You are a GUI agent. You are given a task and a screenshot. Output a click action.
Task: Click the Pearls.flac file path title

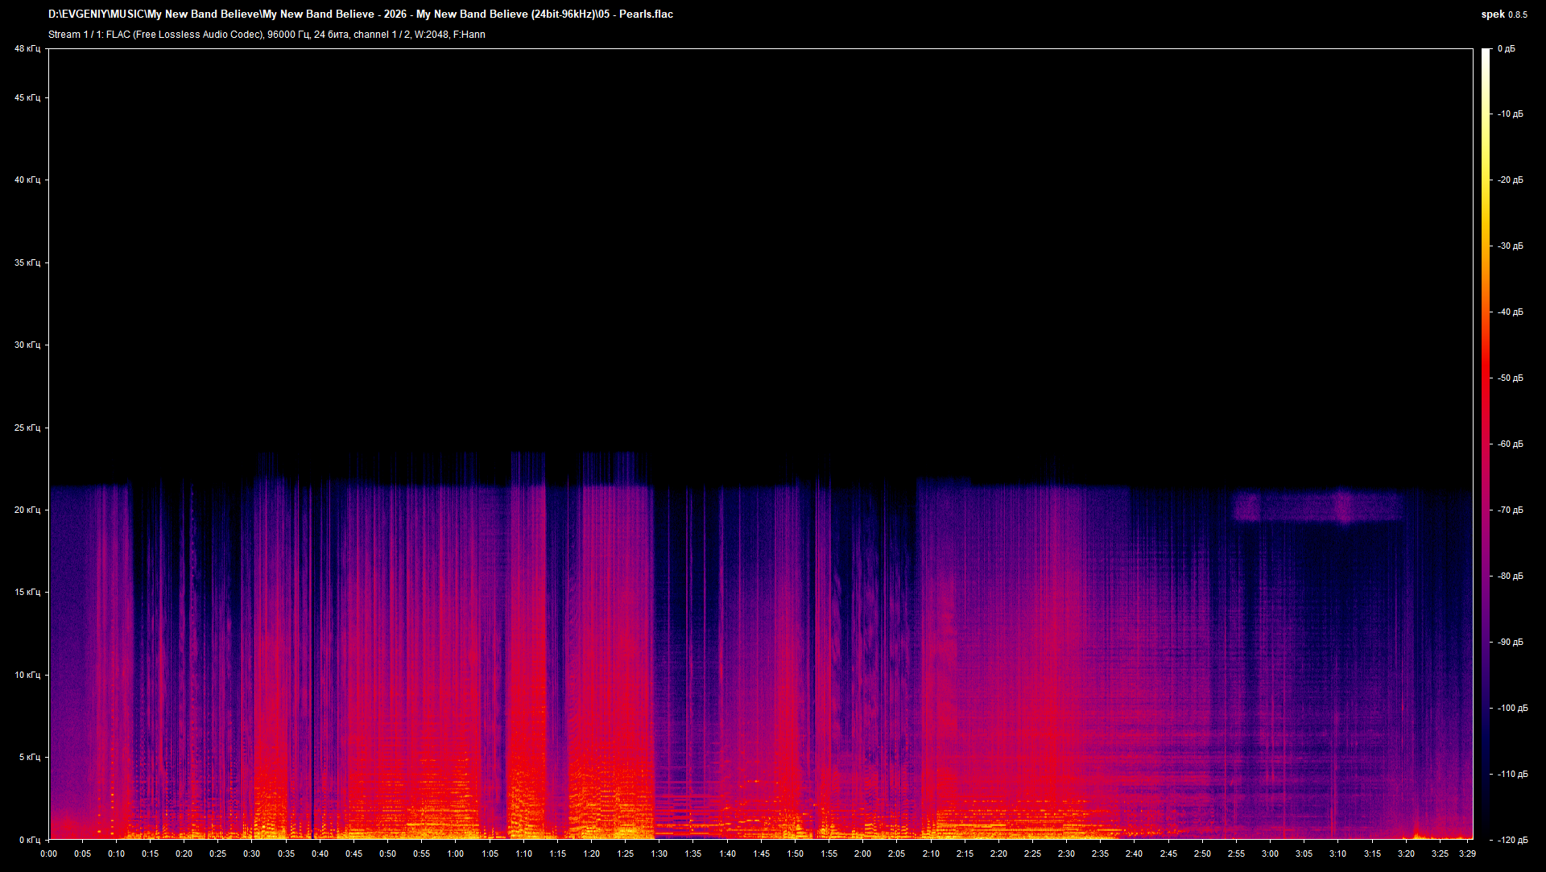pos(361,14)
